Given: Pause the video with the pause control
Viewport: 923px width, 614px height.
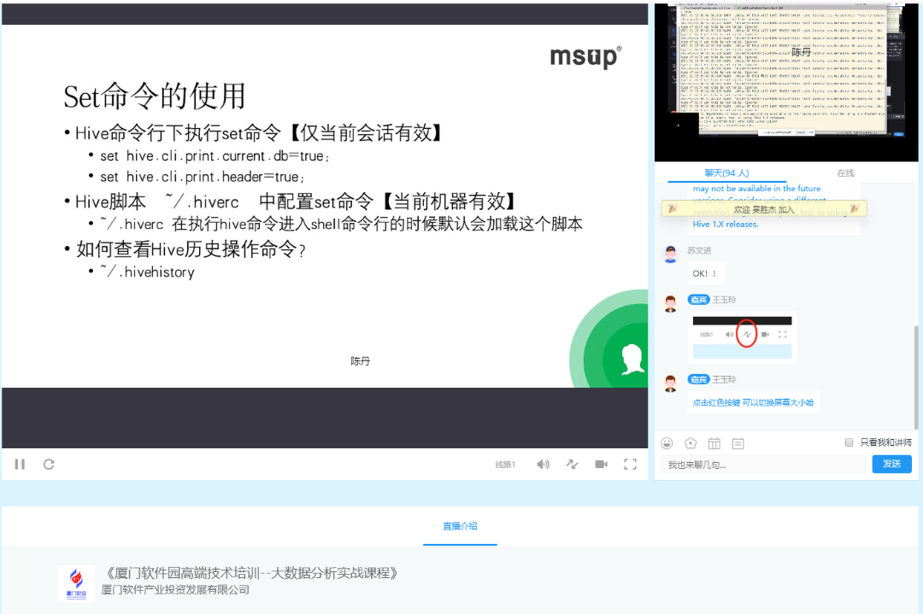Looking at the screenshot, I should tap(20, 464).
